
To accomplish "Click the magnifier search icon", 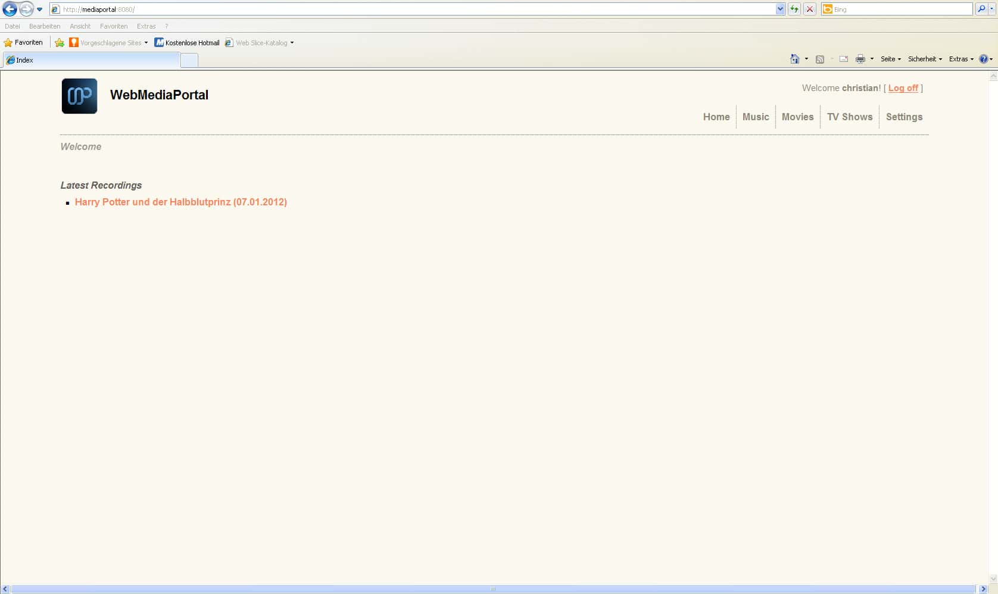I will [x=981, y=9].
